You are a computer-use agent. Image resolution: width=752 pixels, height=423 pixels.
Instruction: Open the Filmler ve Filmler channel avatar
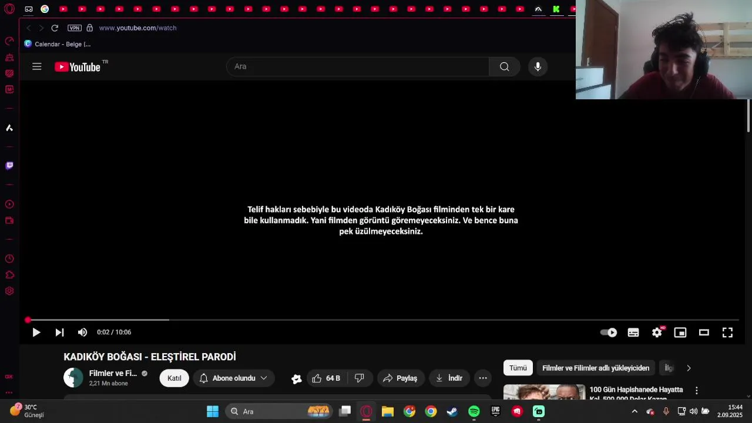point(73,378)
